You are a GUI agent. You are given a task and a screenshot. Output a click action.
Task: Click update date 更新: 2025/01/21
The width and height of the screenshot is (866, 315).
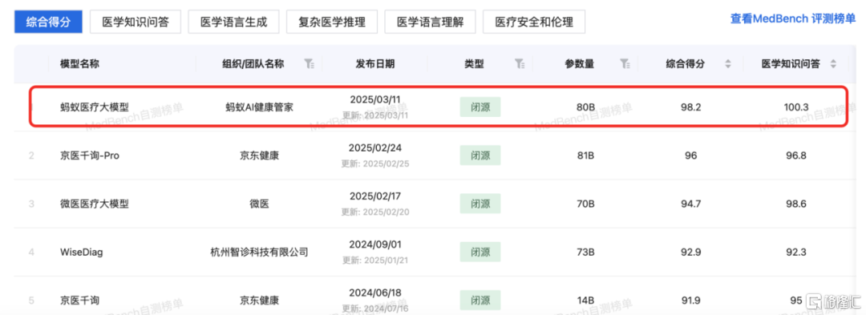coord(375,260)
